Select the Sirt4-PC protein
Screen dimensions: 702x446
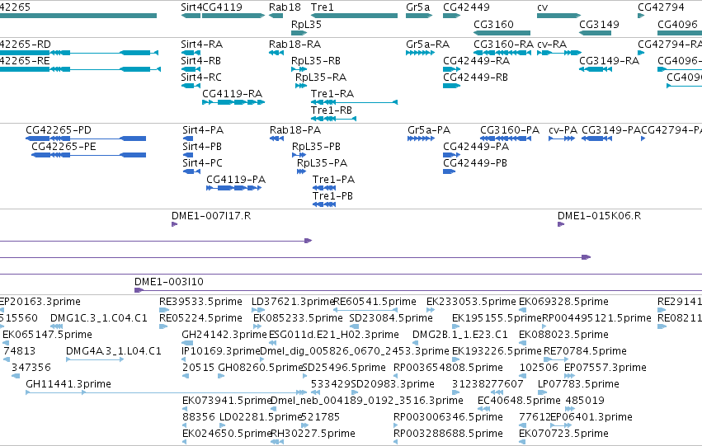coord(191,171)
